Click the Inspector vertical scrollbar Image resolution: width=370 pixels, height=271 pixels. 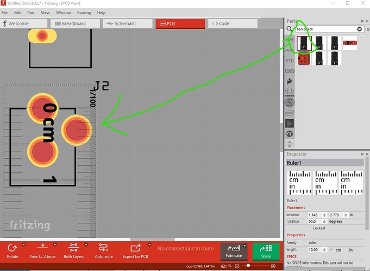coord(367,193)
